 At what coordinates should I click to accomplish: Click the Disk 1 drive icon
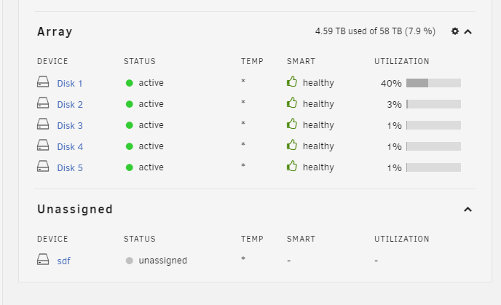[43, 82]
